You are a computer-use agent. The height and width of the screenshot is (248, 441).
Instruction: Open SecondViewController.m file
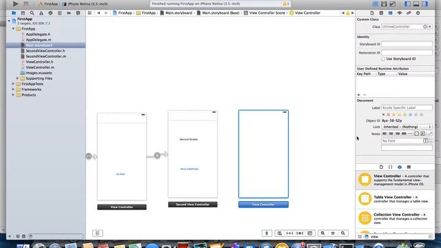[x=46, y=56]
